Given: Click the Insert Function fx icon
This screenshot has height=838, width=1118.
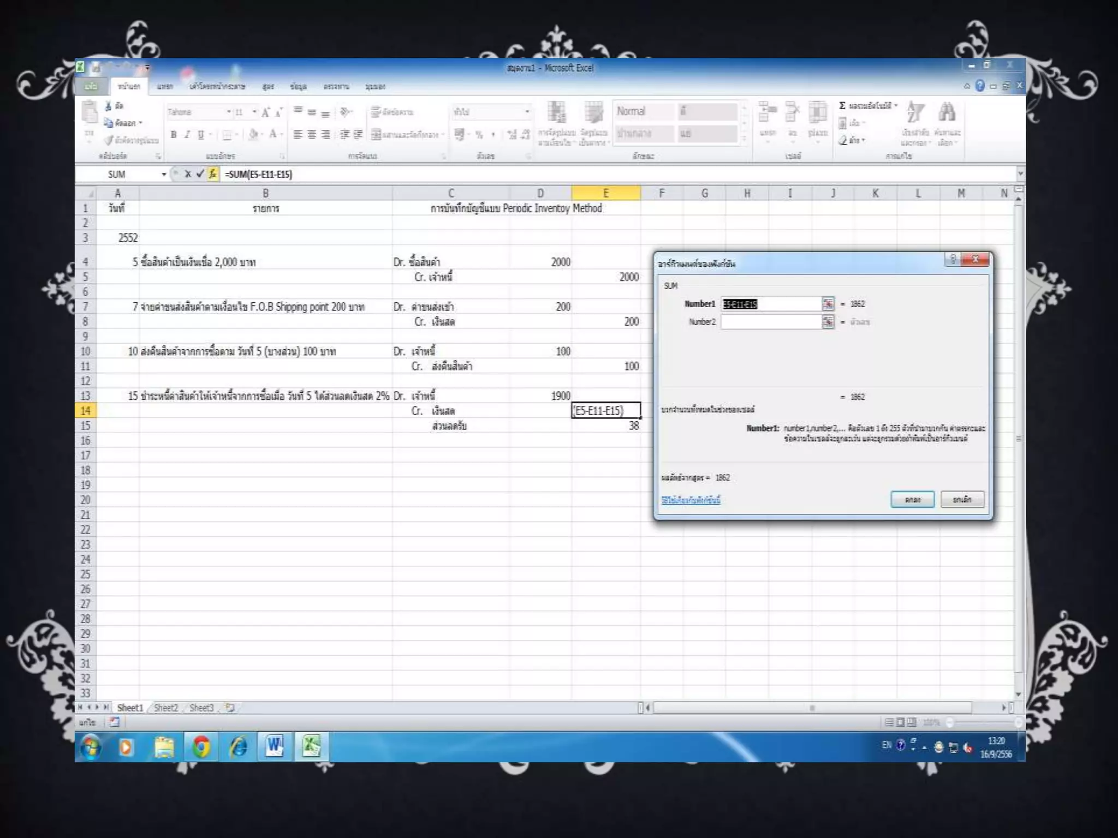Looking at the screenshot, I should [x=212, y=173].
